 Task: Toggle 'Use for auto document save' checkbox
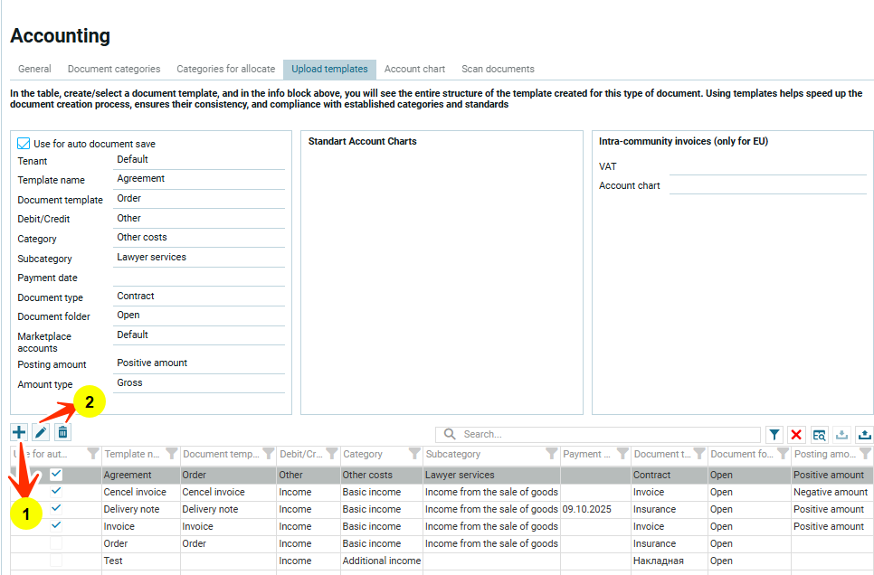click(x=24, y=144)
